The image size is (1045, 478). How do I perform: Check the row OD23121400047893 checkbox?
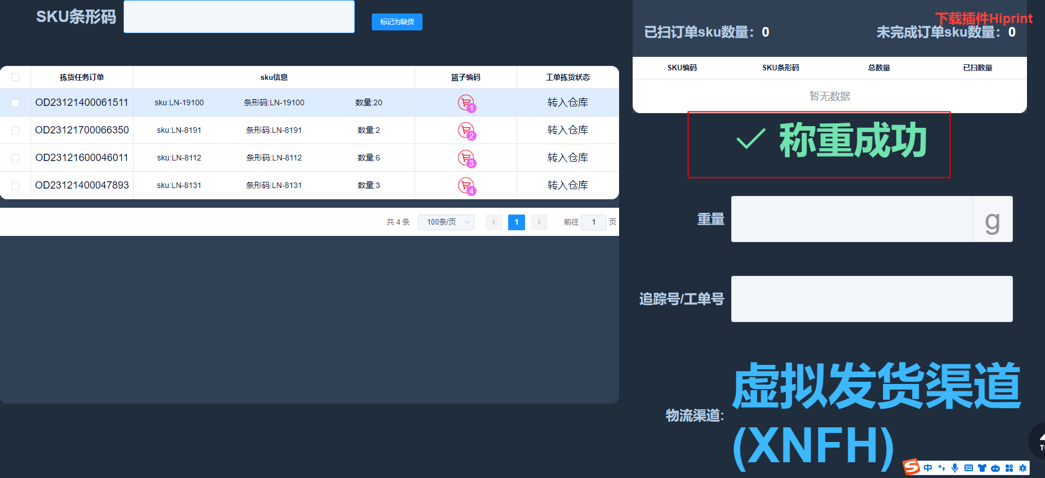(x=15, y=186)
